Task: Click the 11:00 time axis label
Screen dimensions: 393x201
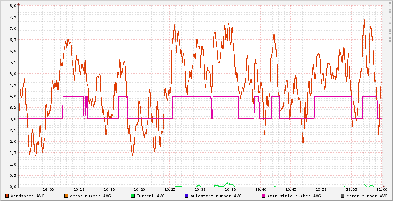Action: click(x=382, y=189)
